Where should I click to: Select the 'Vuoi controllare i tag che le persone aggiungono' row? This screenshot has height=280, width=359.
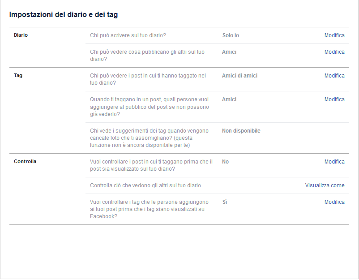click(x=217, y=209)
